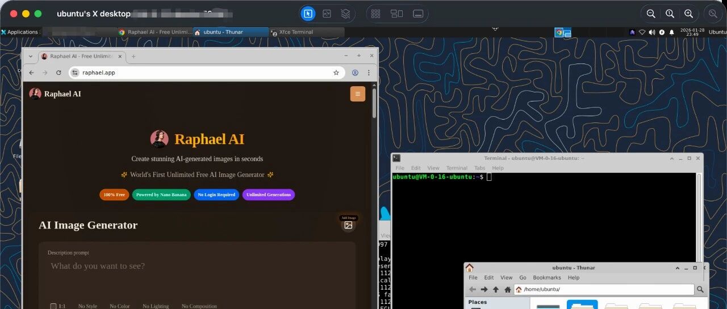
Task: Select Xfce Terminal task in panel
Action: click(x=307, y=32)
